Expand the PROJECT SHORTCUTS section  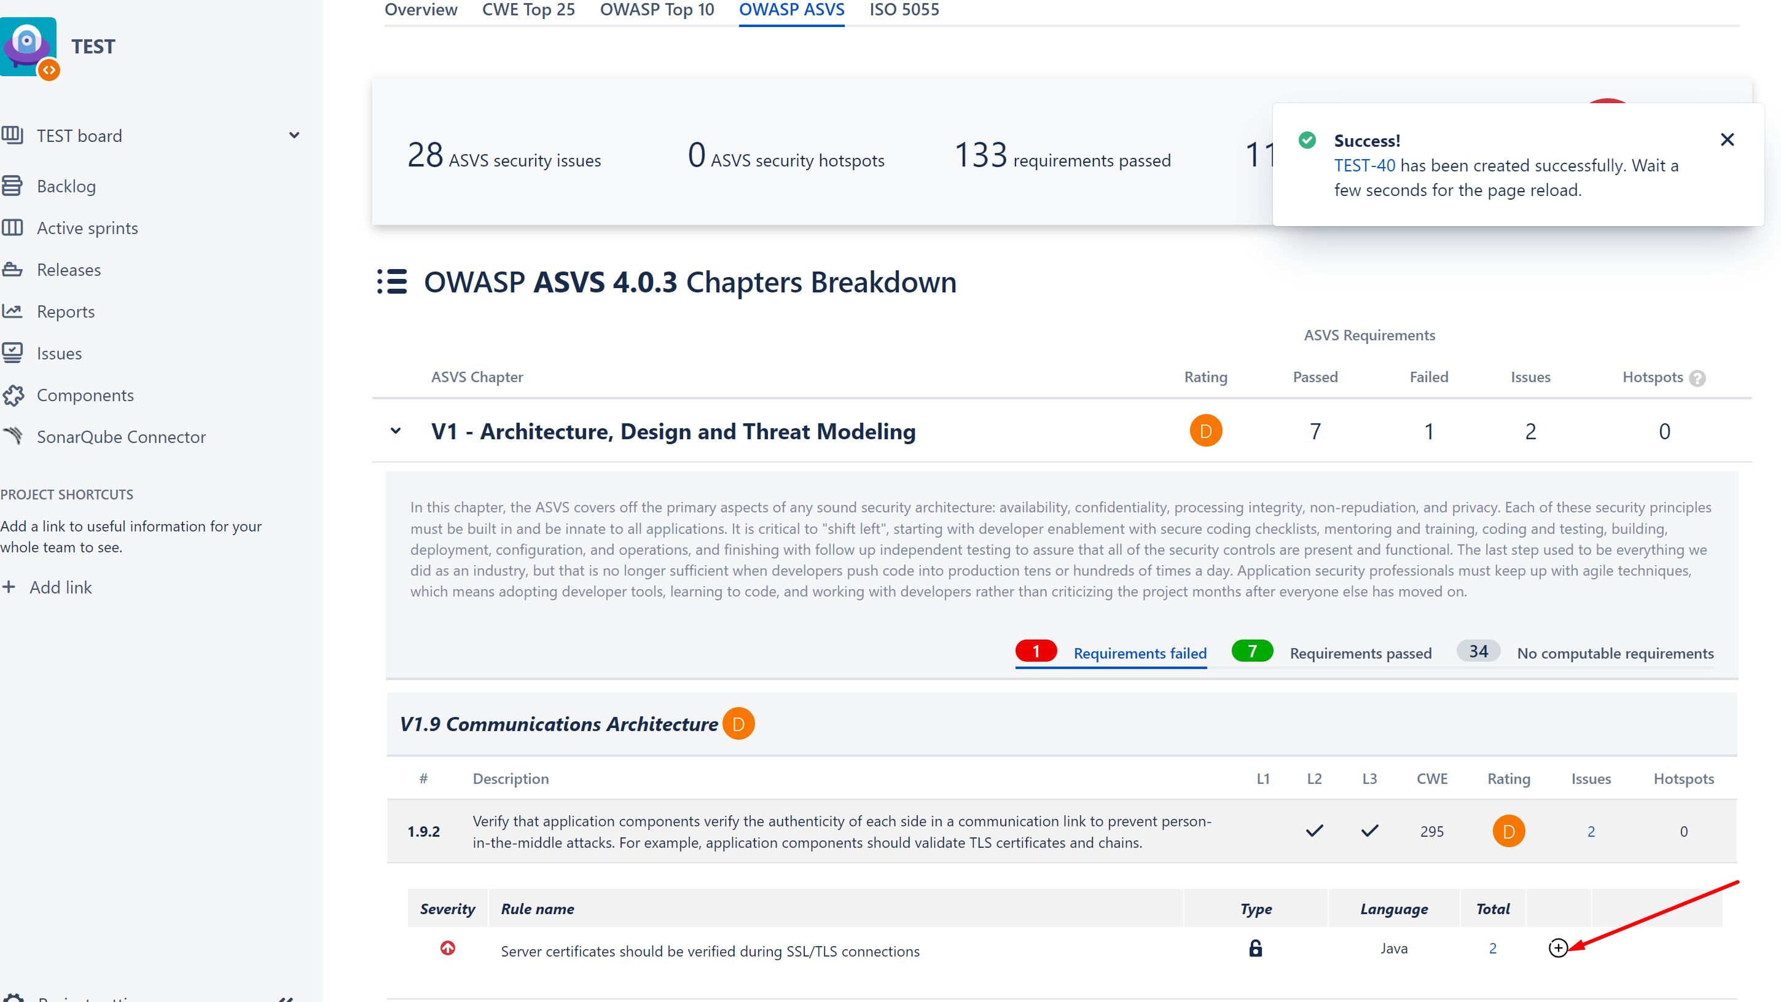[x=66, y=495]
